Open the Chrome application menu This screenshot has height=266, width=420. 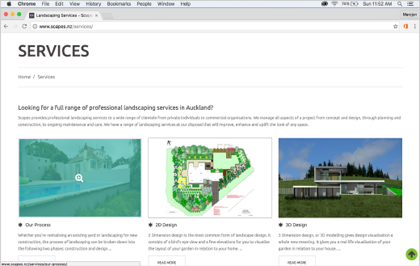click(x=27, y=4)
